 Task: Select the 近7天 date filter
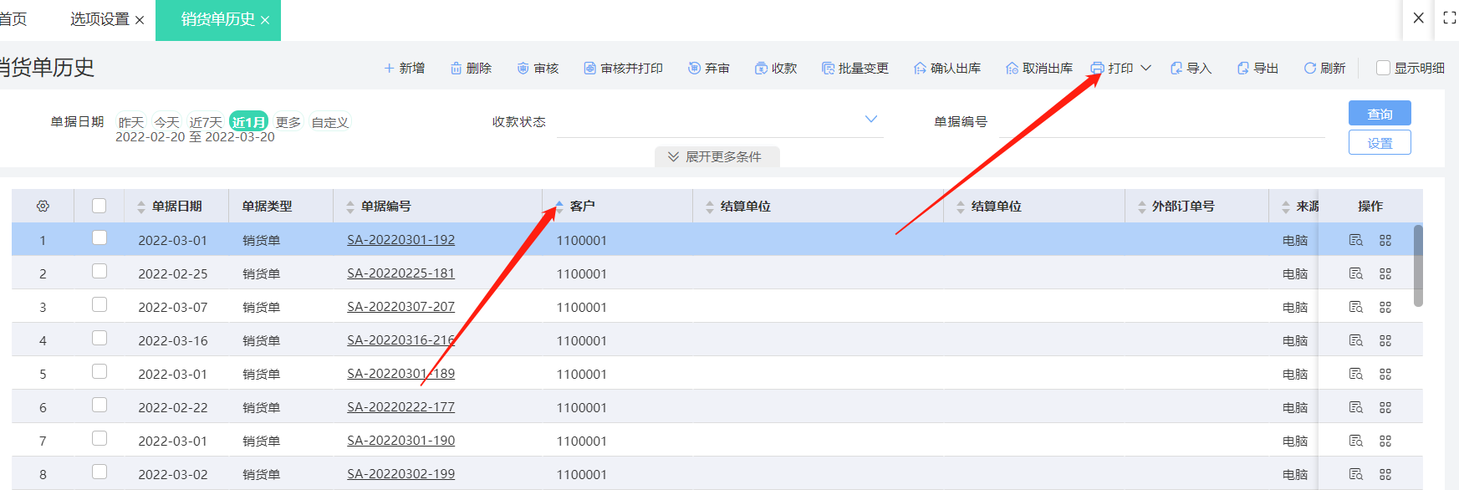coord(206,122)
